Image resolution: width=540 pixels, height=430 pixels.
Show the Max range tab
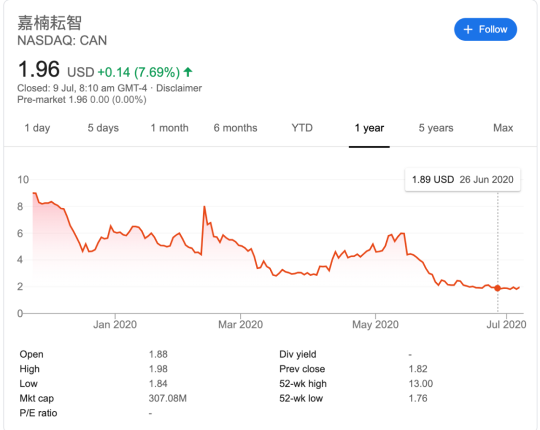pyautogui.click(x=503, y=128)
